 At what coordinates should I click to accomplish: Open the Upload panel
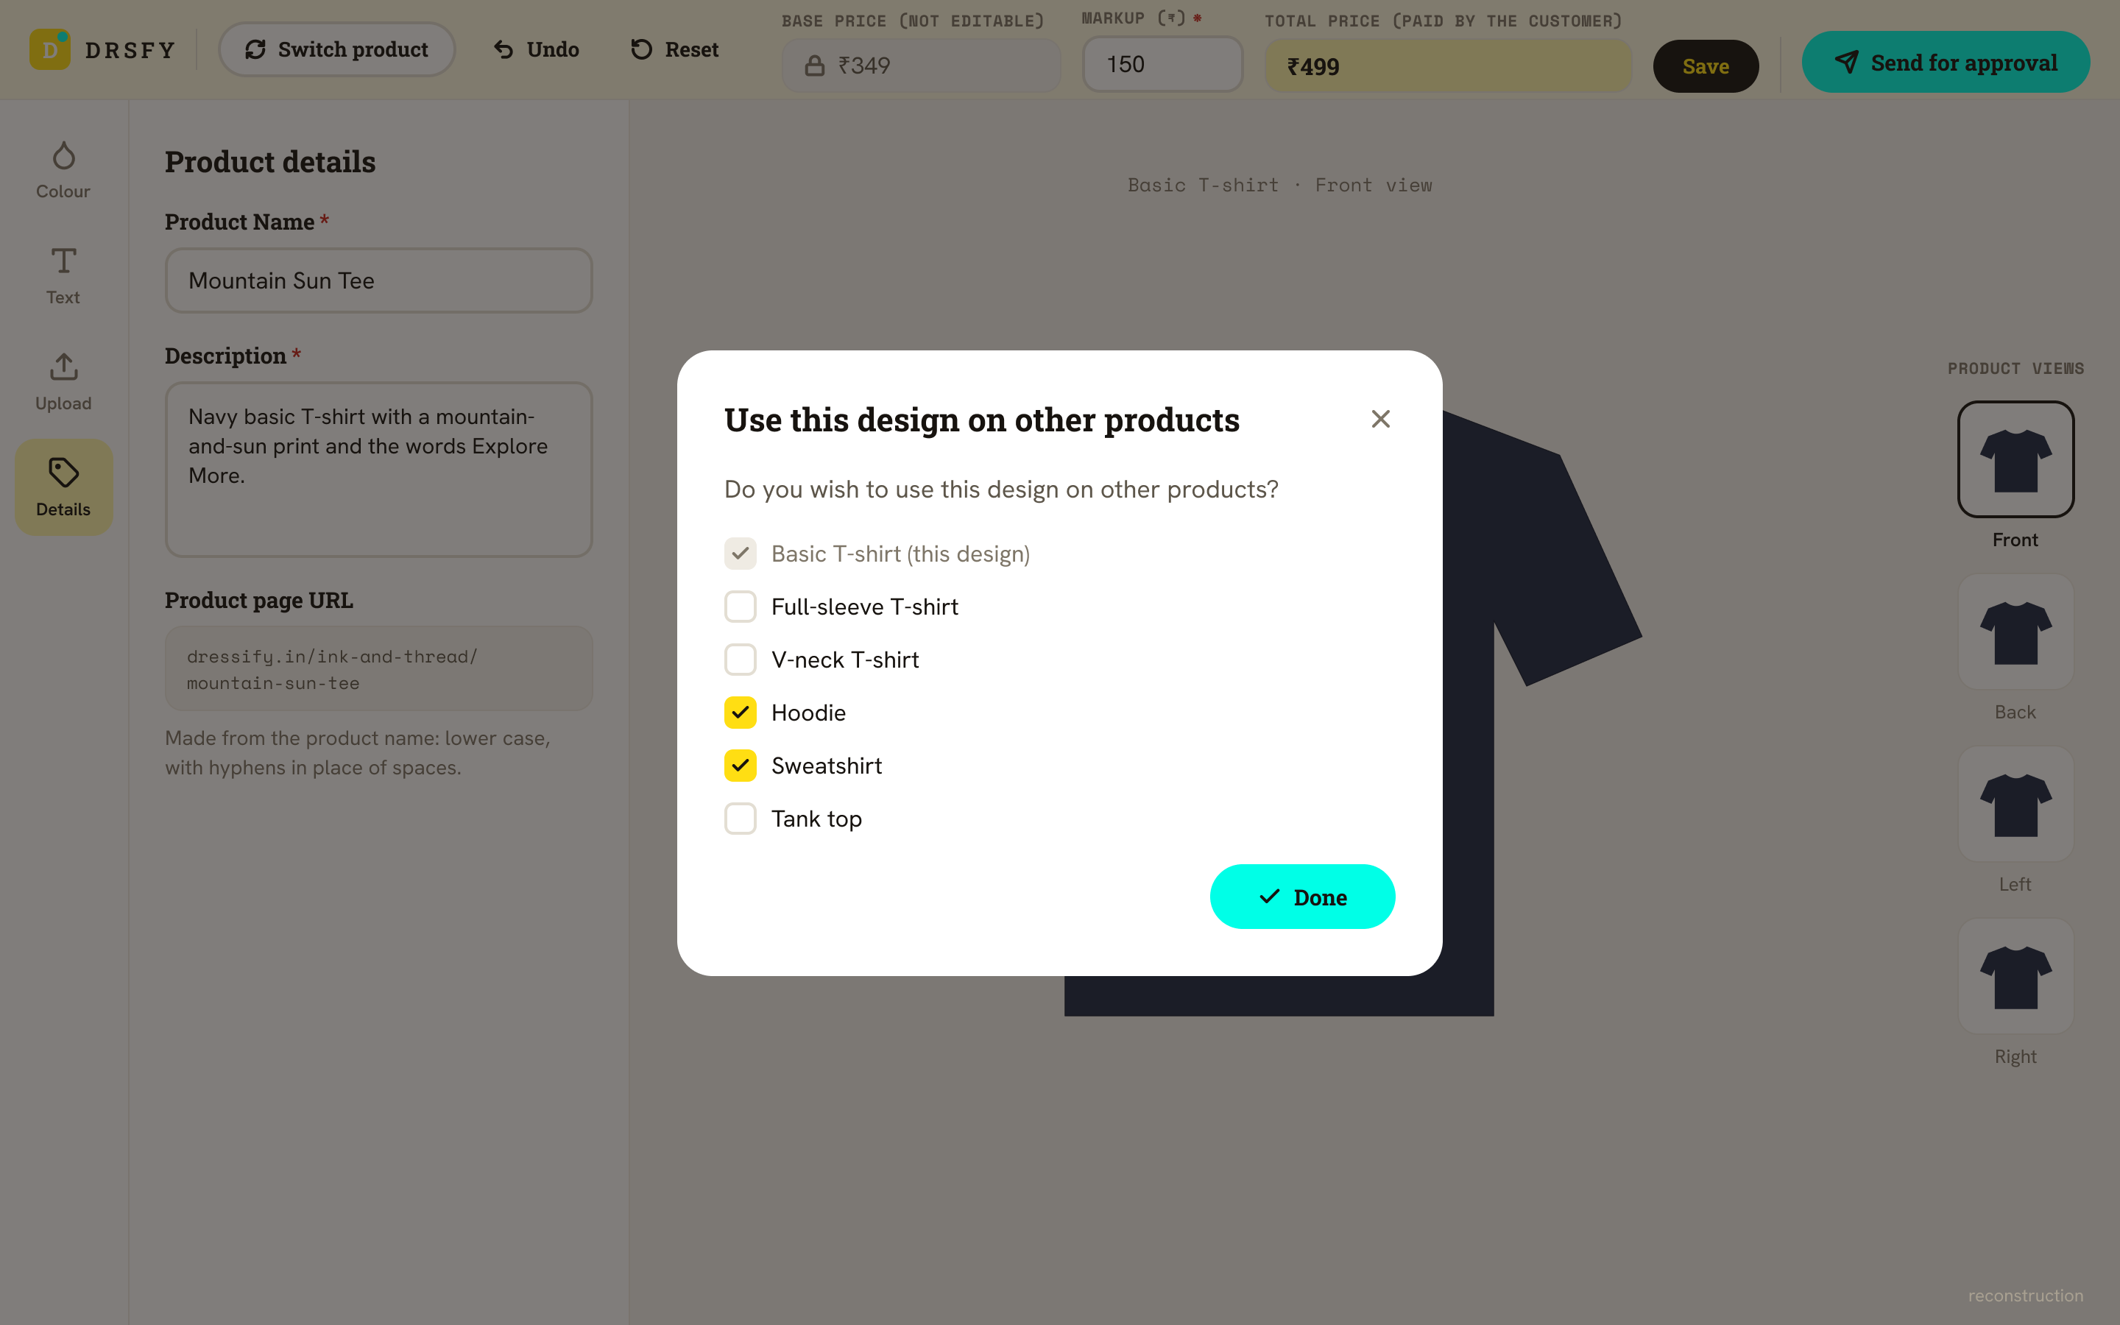(x=63, y=382)
